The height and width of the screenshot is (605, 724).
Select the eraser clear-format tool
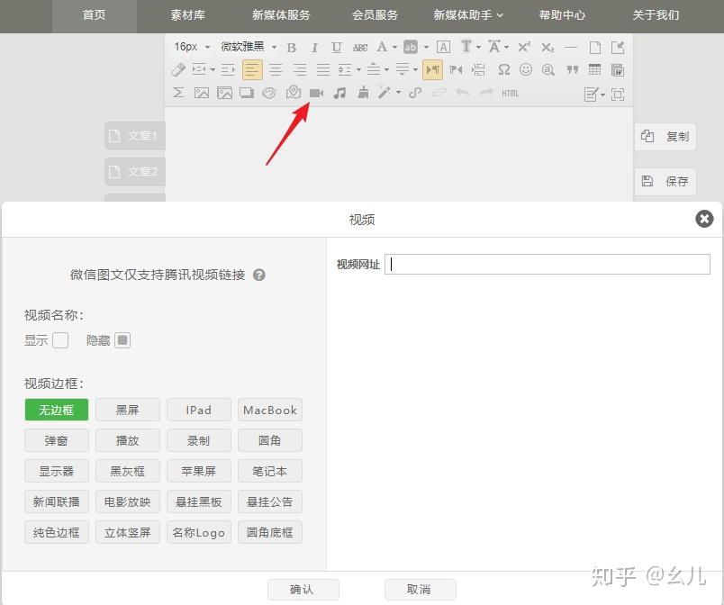178,70
